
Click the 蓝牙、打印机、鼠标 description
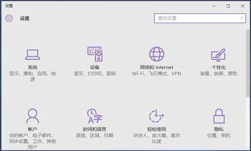pyautogui.click(x=95, y=74)
